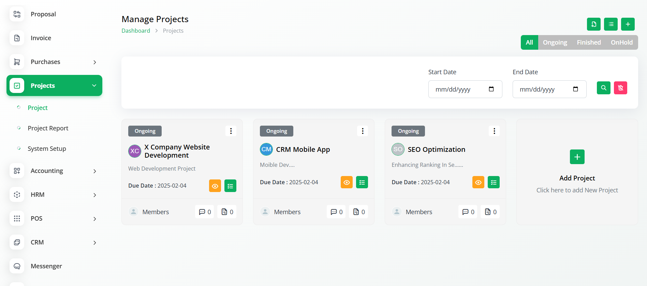Collapse the Projects menu chevron
Viewport: 647px width, 286px height.
94,85
